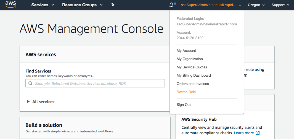The height and width of the screenshot is (139, 294).
Task: Click the AWS logo icon
Action: pos(11,5)
